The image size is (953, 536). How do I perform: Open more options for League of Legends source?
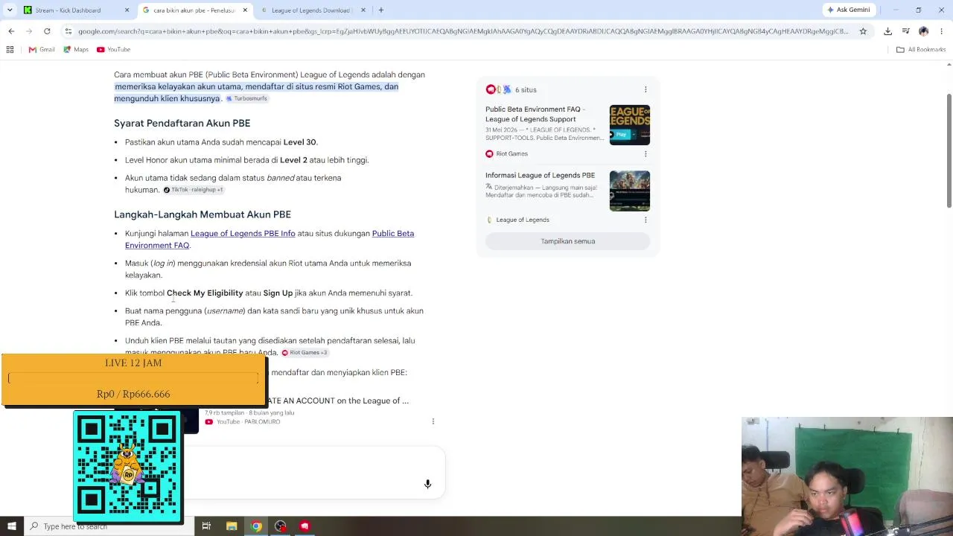point(646,220)
